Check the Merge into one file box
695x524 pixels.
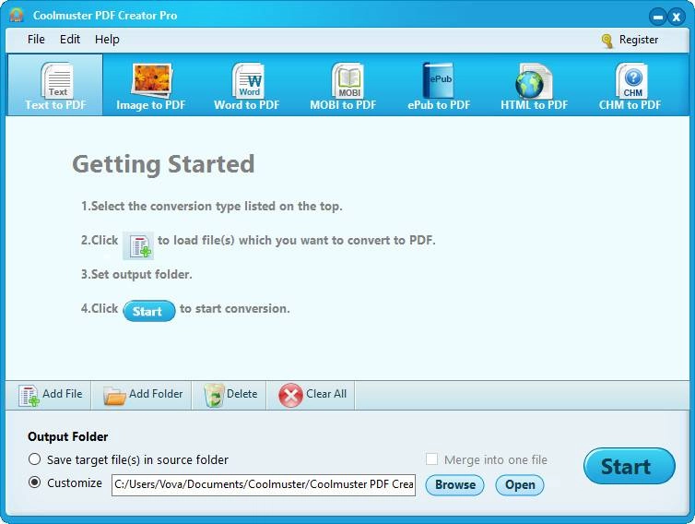(431, 459)
